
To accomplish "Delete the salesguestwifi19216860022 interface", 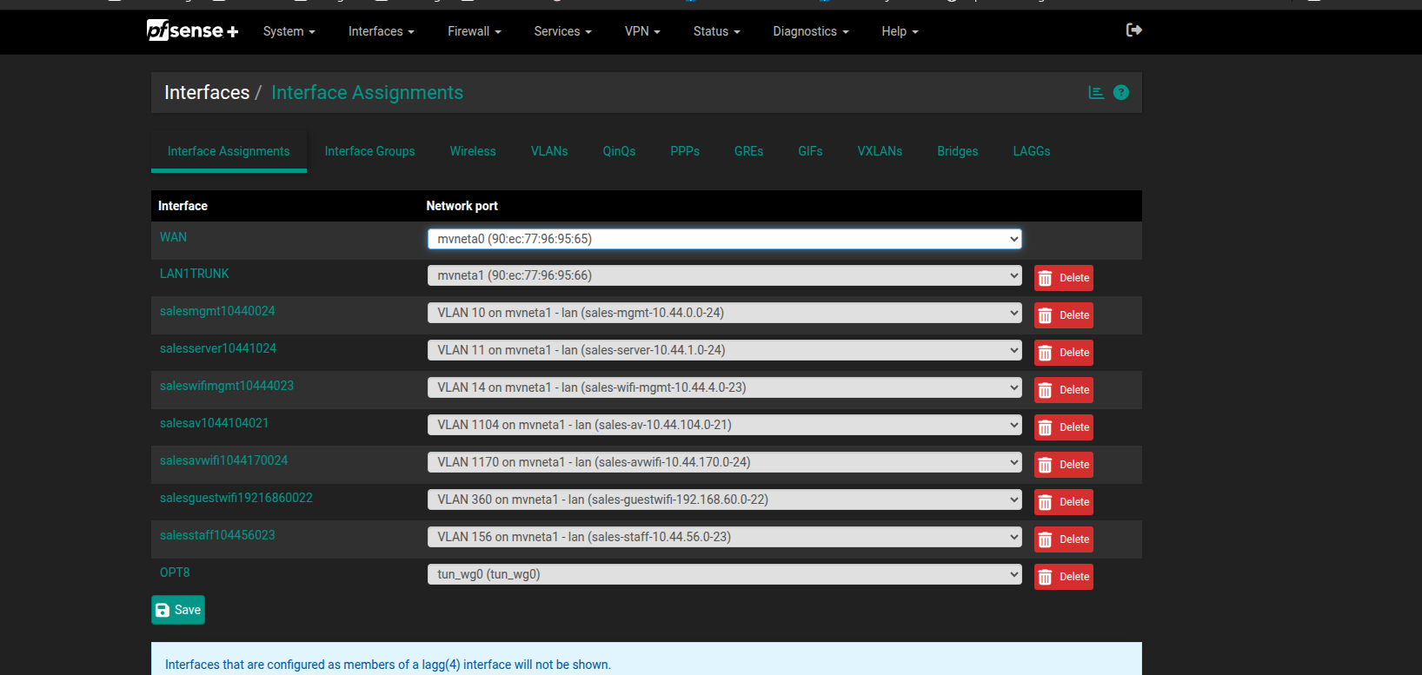I will pos(1063,502).
